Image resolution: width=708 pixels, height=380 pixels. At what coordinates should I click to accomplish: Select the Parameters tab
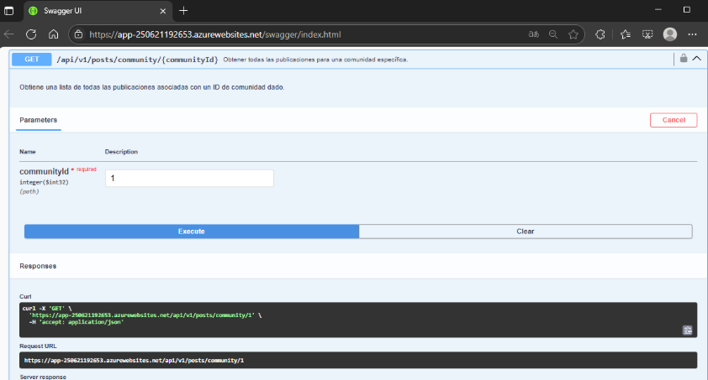[x=39, y=120]
